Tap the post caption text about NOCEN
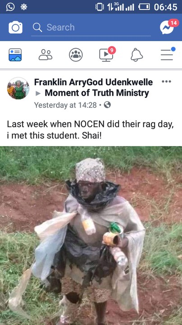182x325 pixels. tap(91, 130)
